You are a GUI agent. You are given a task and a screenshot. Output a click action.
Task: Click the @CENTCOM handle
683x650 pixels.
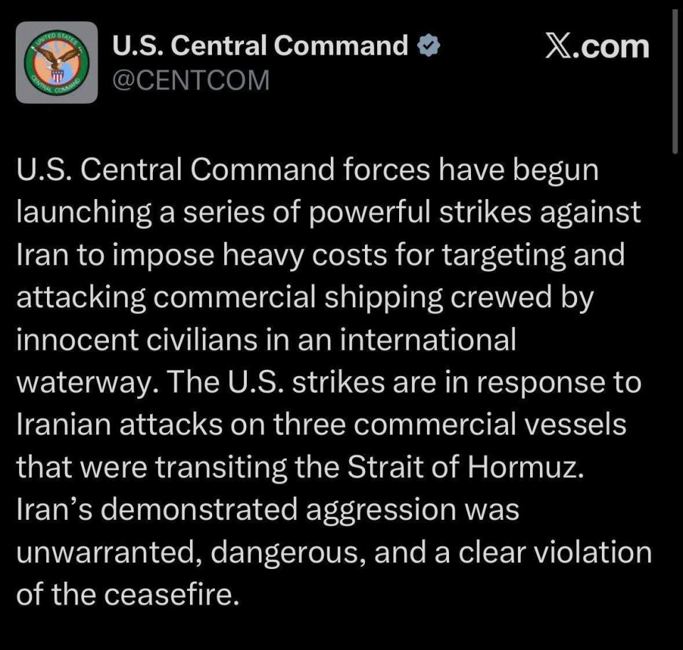191,80
